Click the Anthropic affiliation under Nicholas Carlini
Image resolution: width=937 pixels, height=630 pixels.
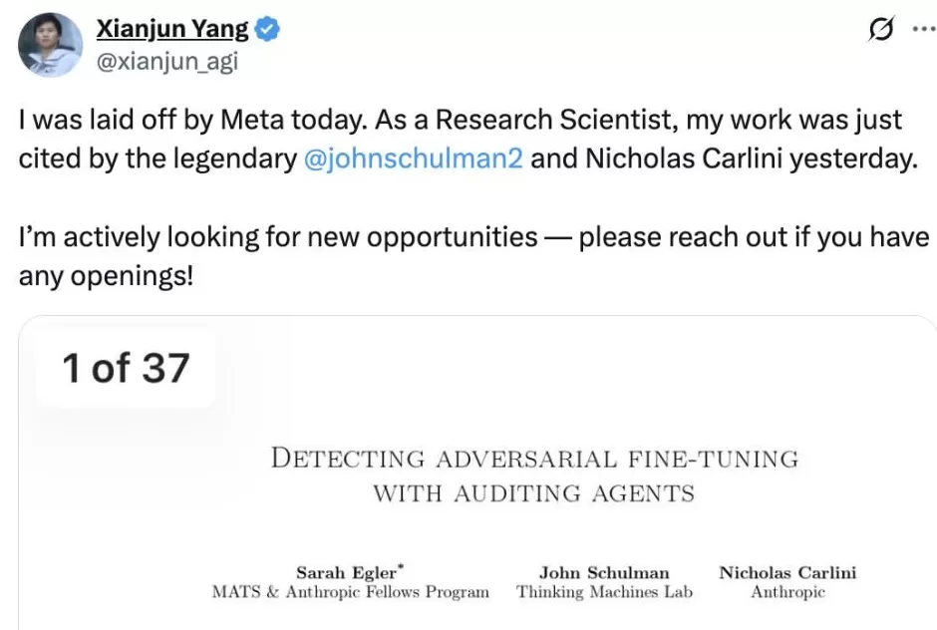coord(787,592)
